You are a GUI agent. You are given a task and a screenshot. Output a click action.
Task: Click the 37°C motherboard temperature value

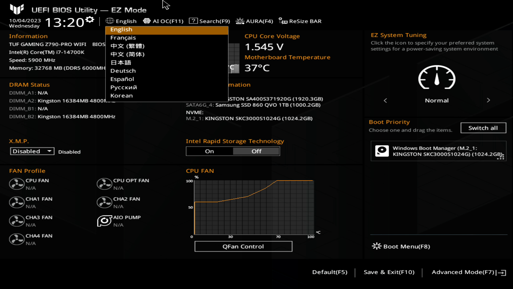(x=257, y=68)
